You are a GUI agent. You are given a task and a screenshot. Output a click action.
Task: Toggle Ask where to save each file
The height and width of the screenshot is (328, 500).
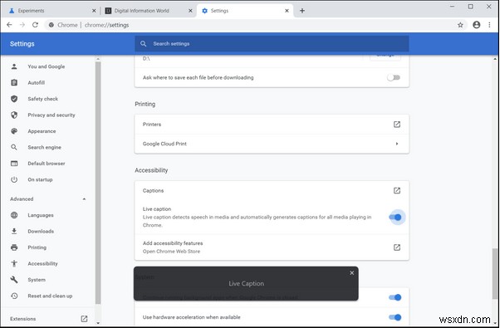click(x=394, y=77)
